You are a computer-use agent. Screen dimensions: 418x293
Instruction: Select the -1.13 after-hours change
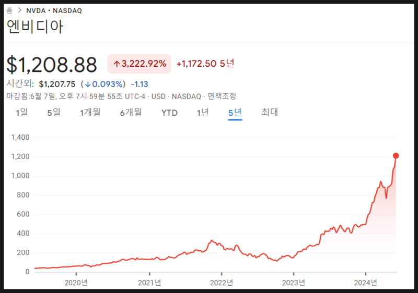[x=140, y=84]
